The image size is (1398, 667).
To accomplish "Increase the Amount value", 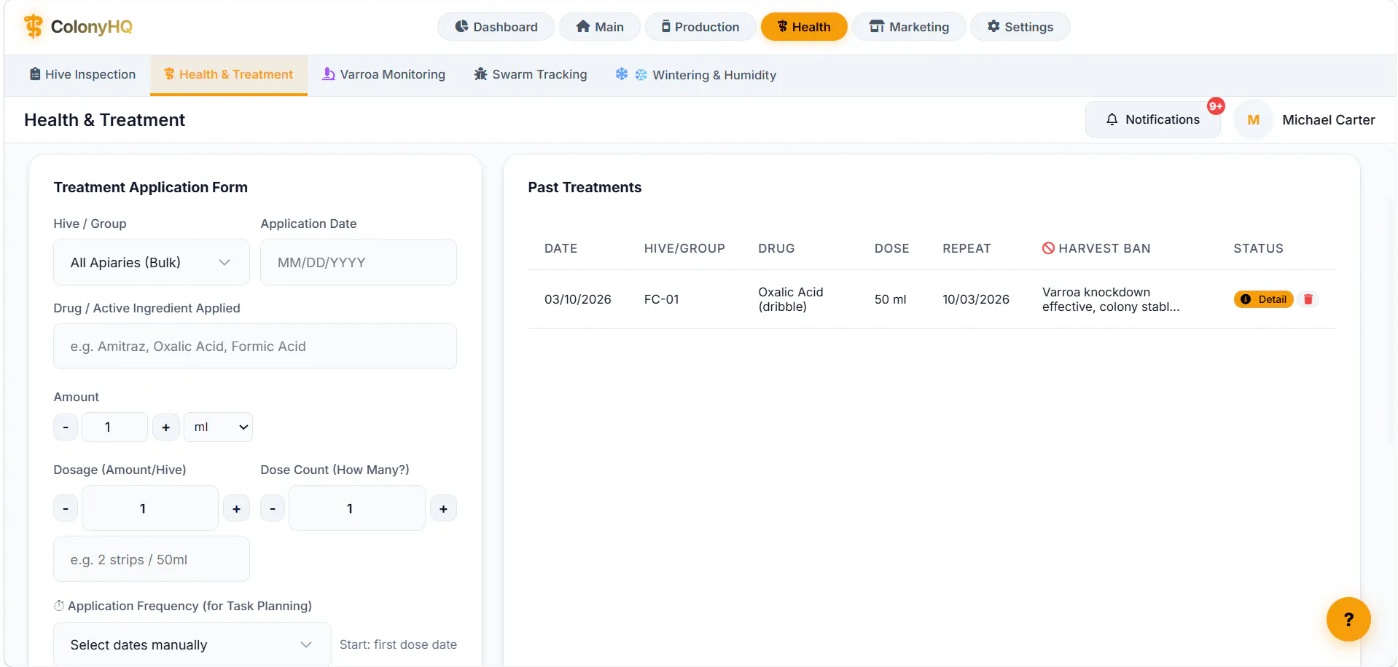I will (165, 427).
